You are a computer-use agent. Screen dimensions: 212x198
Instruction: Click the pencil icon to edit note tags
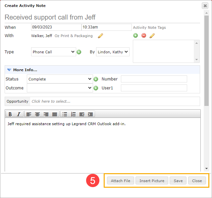point(152,36)
